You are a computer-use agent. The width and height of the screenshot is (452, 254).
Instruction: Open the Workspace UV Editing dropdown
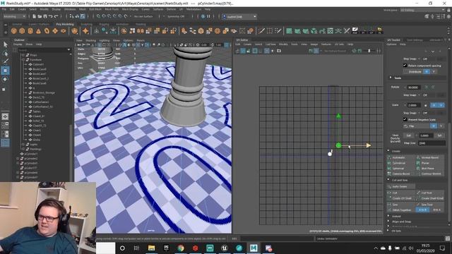click(x=422, y=10)
